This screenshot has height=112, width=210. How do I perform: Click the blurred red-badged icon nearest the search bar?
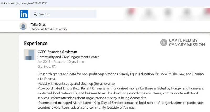pos(131,13)
